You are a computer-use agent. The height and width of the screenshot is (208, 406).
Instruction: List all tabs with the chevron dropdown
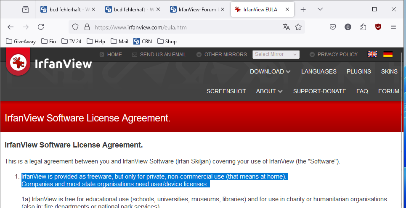[320, 9]
